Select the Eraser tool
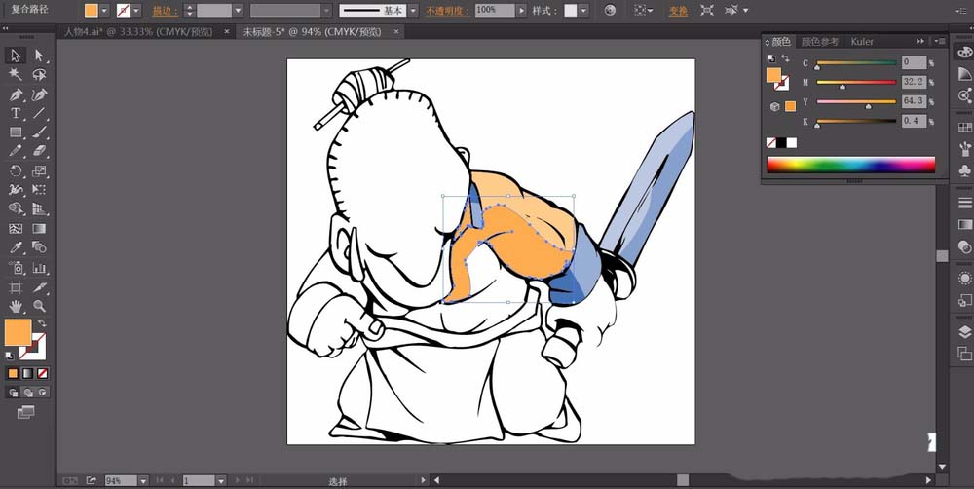The image size is (974, 489). pos(39,151)
